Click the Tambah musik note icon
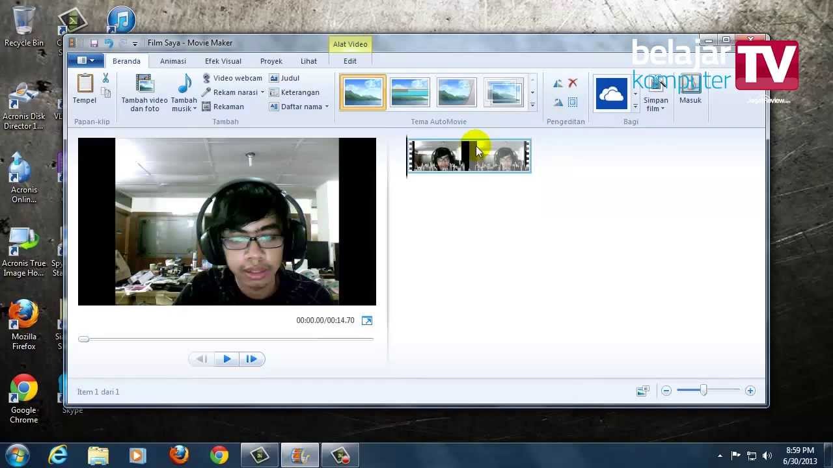 pos(184,84)
